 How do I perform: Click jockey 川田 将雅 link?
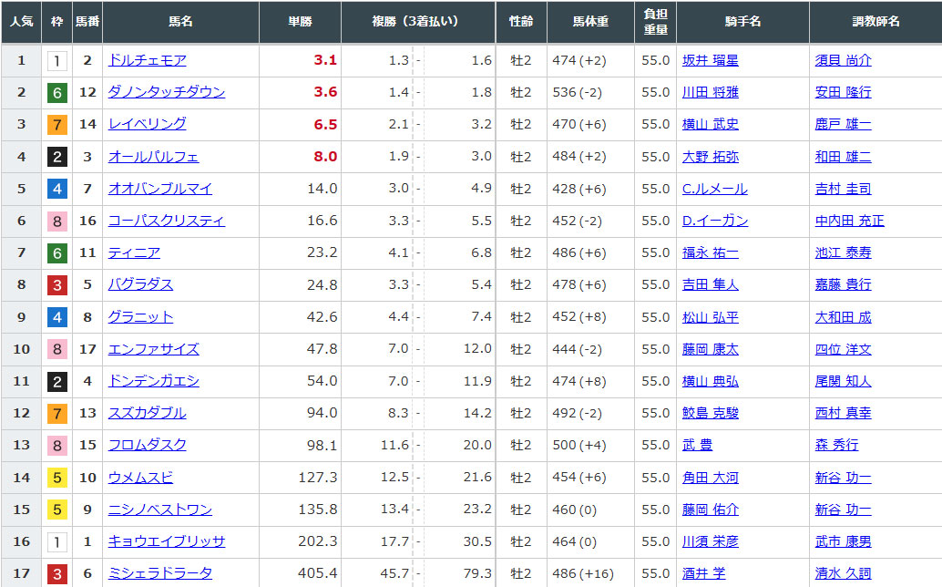tap(710, 92)
